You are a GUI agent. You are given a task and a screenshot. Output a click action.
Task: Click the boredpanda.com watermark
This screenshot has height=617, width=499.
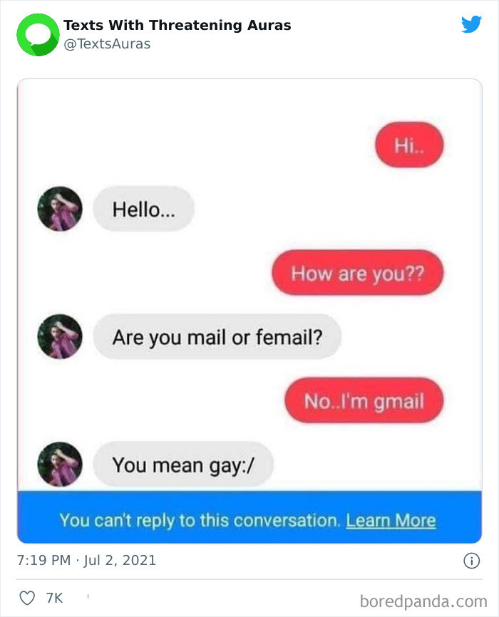423,601
